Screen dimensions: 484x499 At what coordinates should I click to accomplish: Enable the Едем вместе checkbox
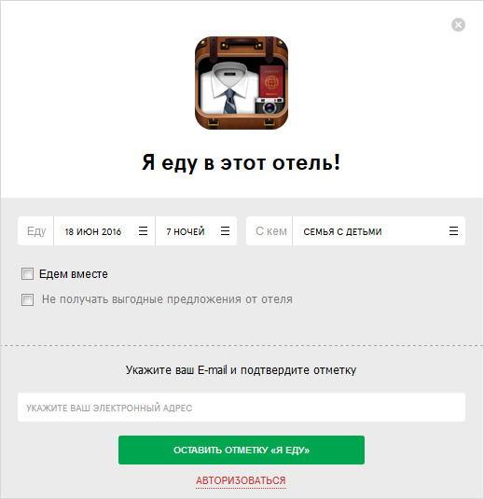tap(27, 273)
